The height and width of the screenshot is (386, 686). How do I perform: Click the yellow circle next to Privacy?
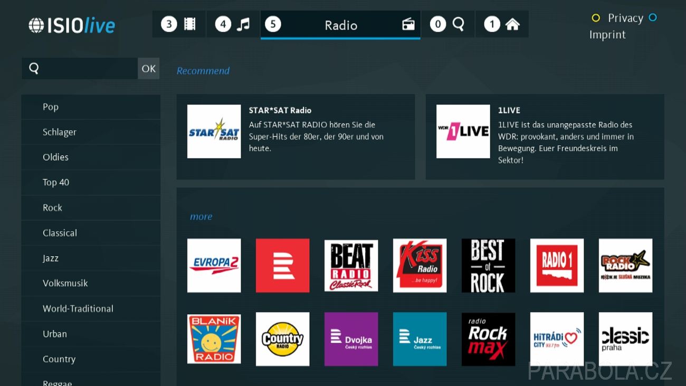(596, 18)
